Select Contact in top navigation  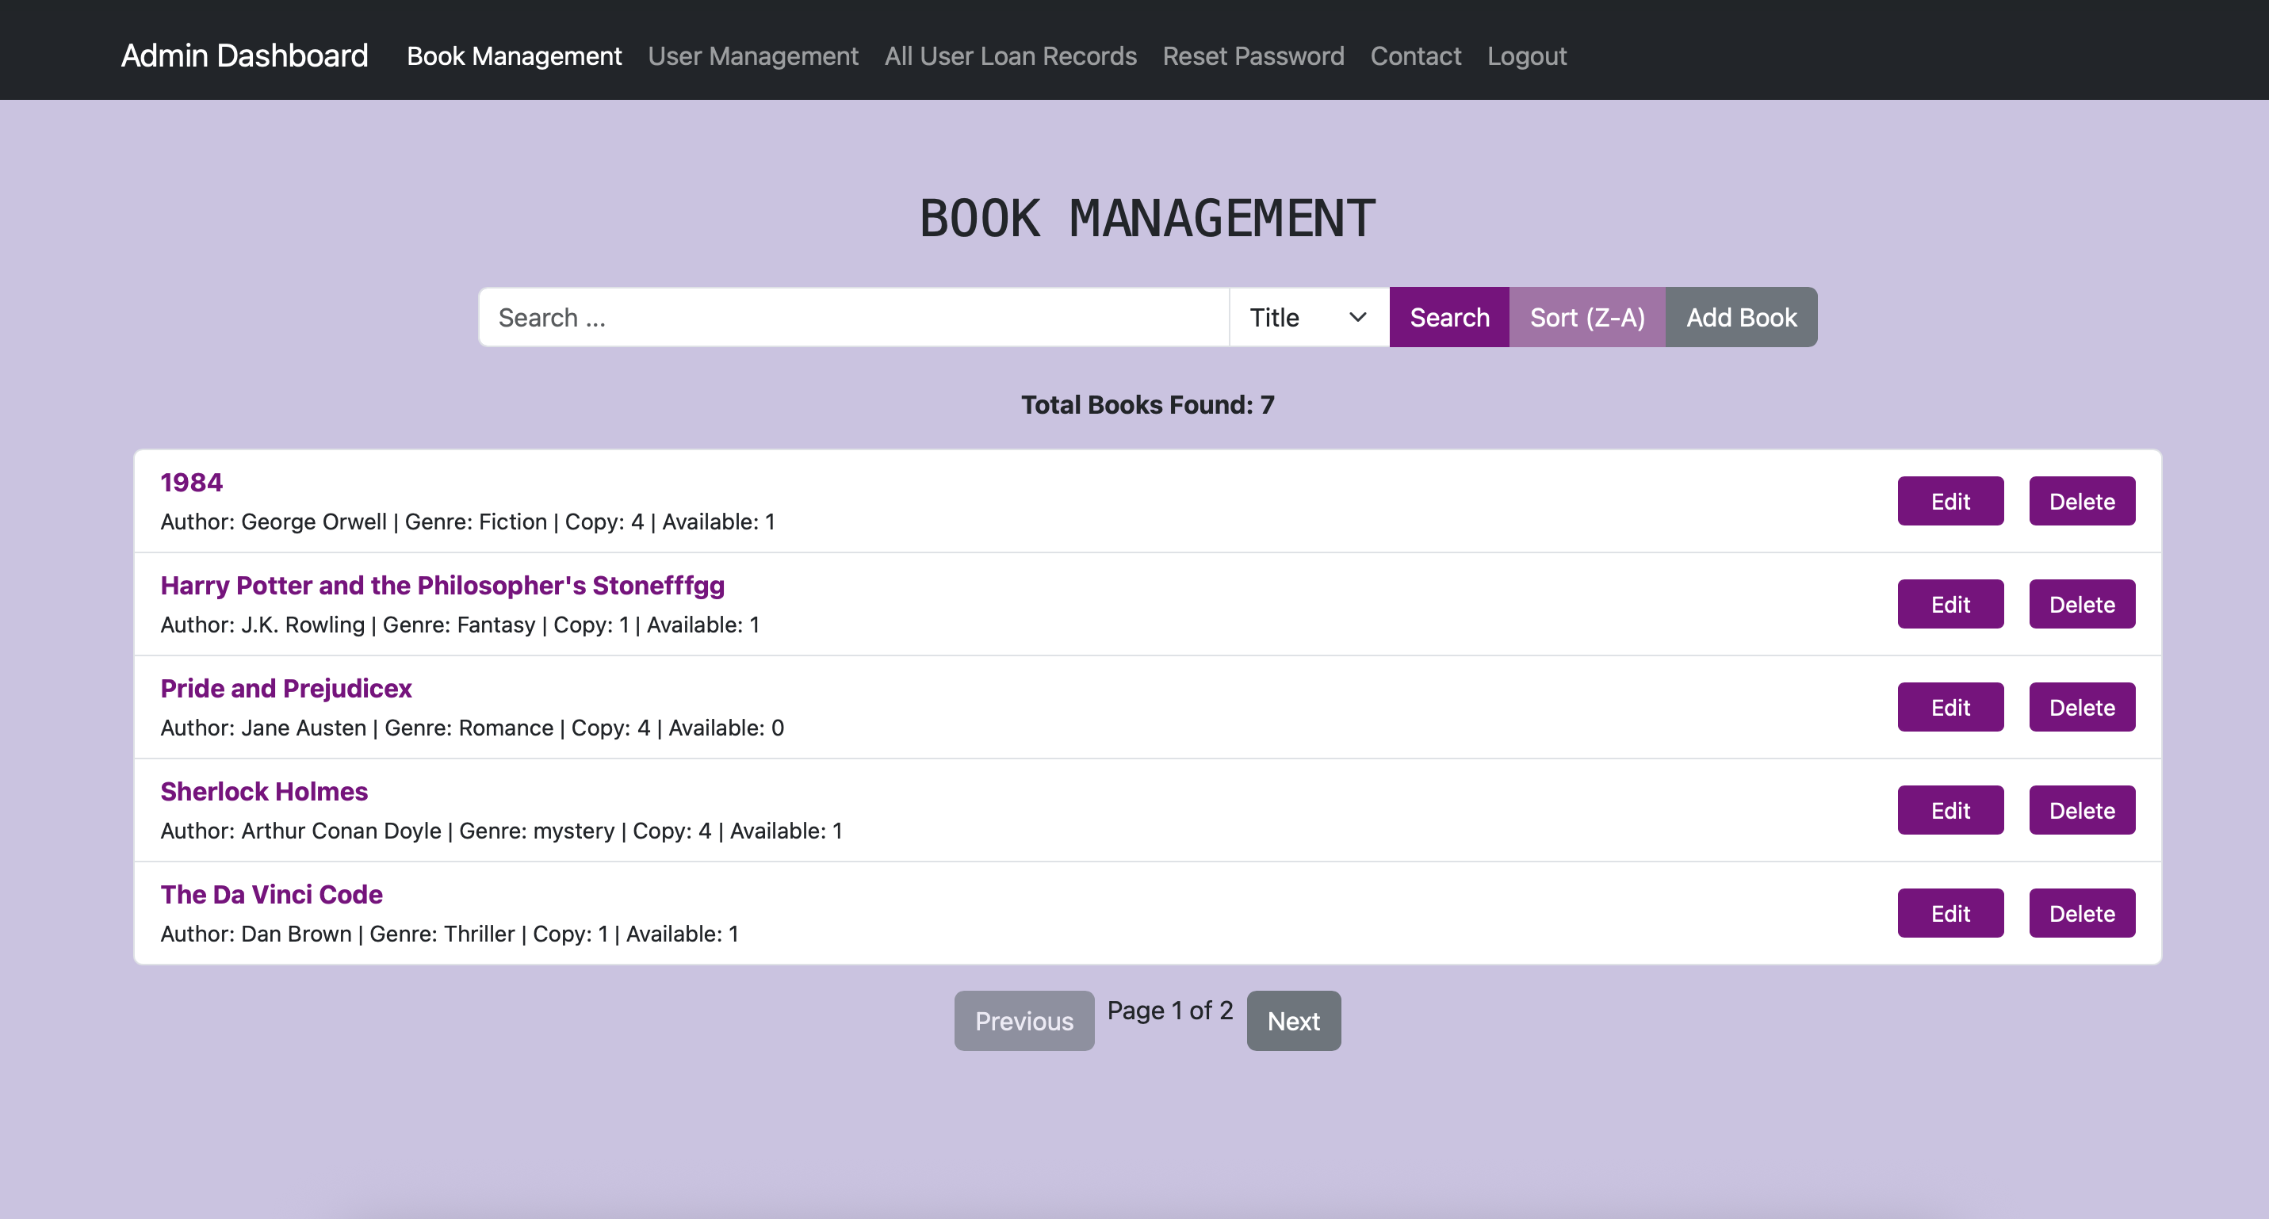pyautogui.click(x=1414, y=56)
